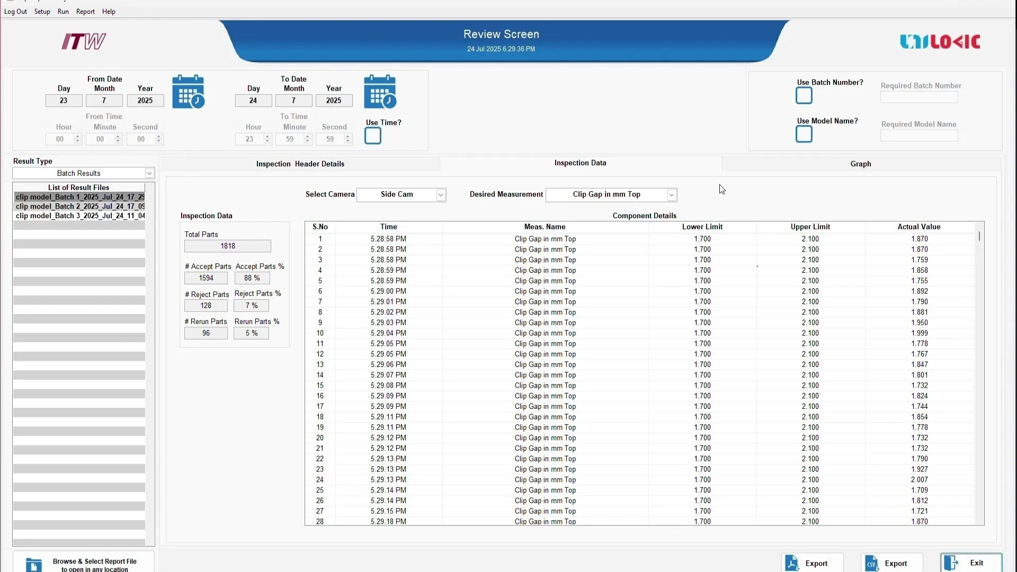1017x572 pixels.
Task: Click the Exit door icon
Action: (x=952, y=563)
